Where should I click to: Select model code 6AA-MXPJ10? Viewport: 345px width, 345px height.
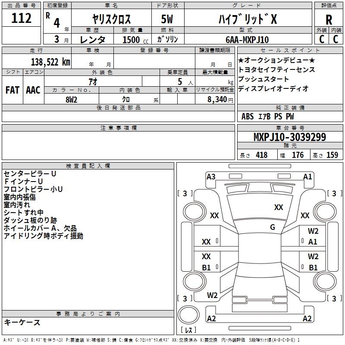tap(247, 40)
